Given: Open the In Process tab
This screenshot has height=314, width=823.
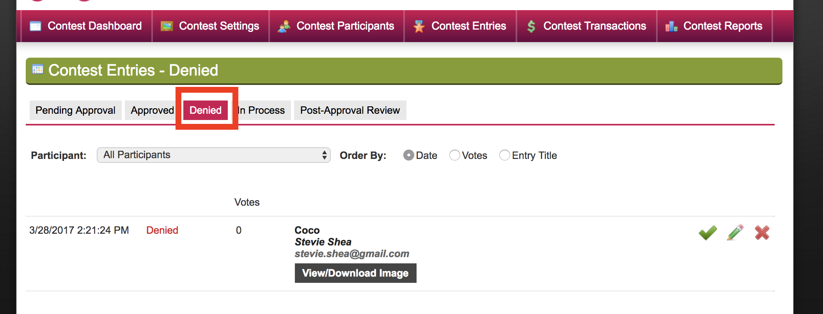Looking at the screenshot, I should pos(261,110).
